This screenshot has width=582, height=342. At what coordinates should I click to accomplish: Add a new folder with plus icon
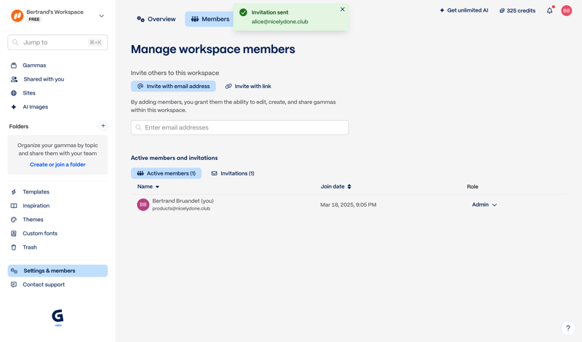click(x=103, y=125)
